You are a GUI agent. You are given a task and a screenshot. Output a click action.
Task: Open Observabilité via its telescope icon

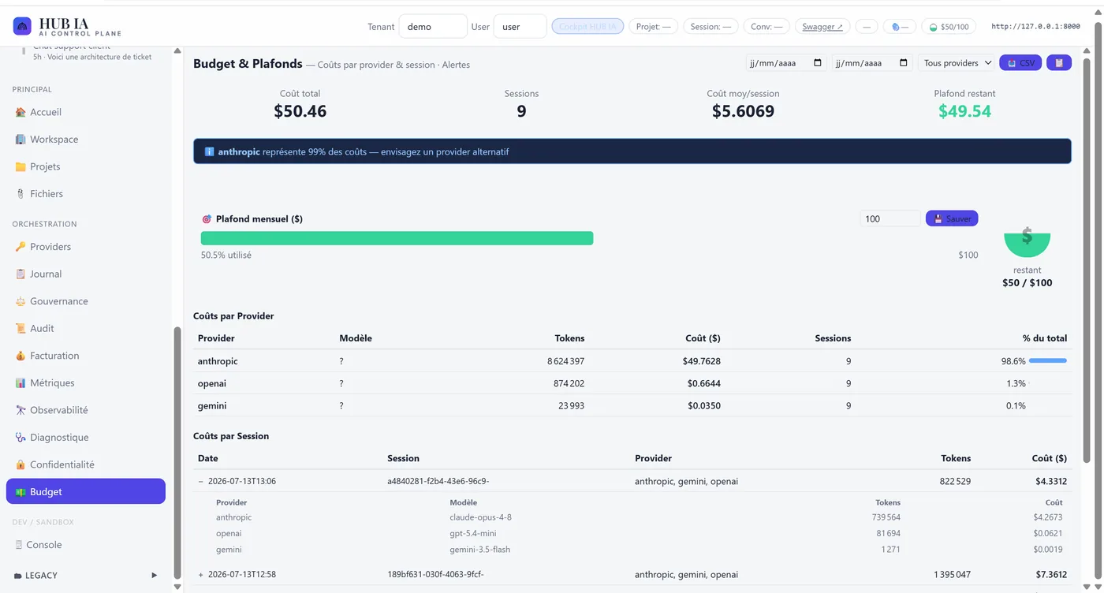coord(21,410)
